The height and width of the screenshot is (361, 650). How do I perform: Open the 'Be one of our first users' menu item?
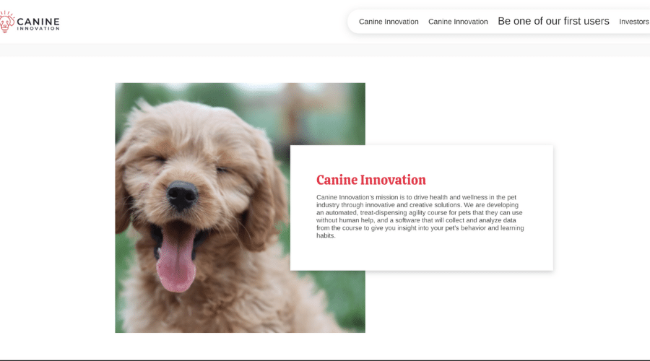coord(553,21)
